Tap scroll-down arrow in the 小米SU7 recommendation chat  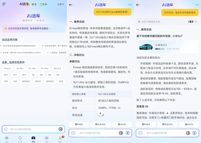167,113
